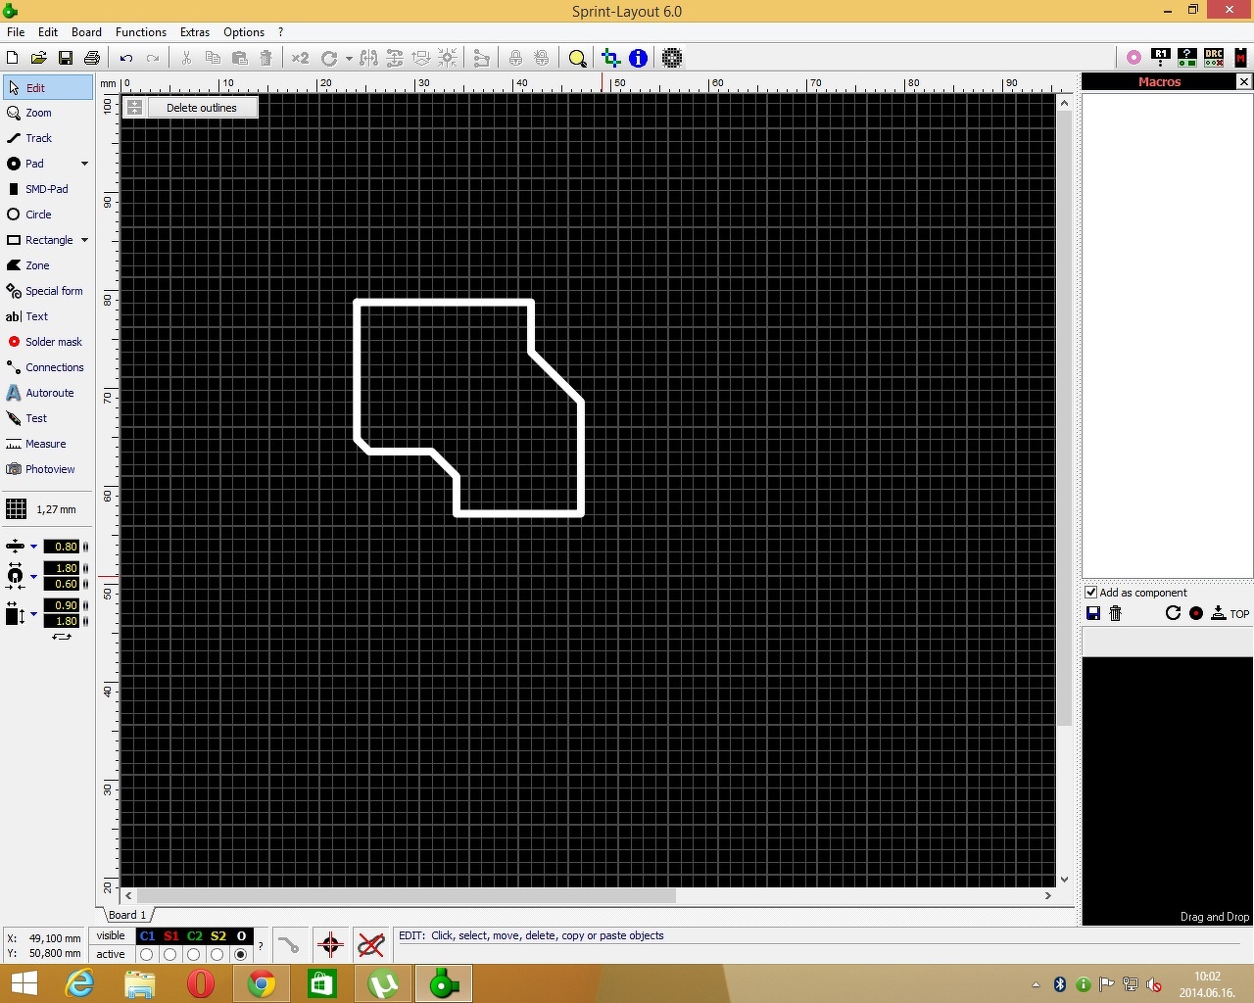This screenshot has width=1254, height=1003.
Task: Select the Autoroute tool
Action: pos(48,393)
